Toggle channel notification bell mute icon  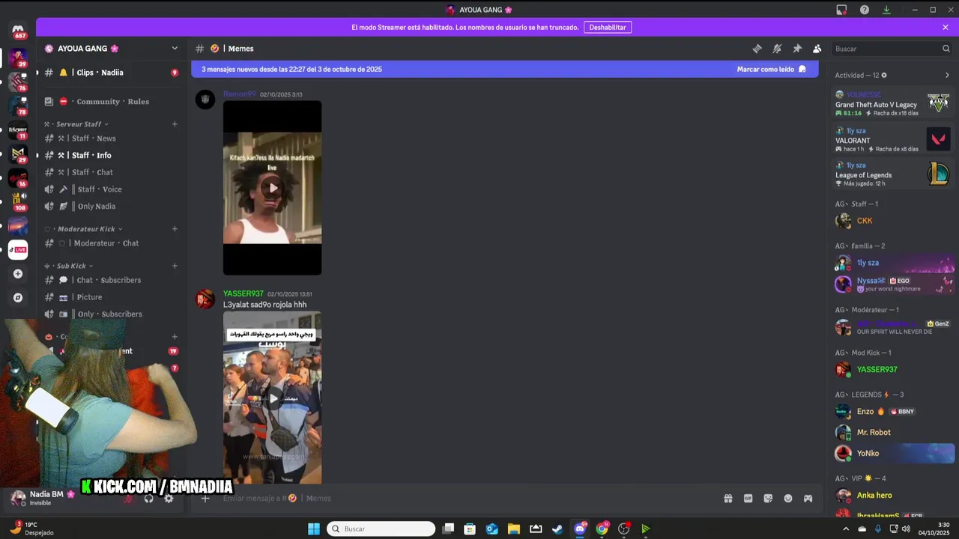click(x=777, y=49)
